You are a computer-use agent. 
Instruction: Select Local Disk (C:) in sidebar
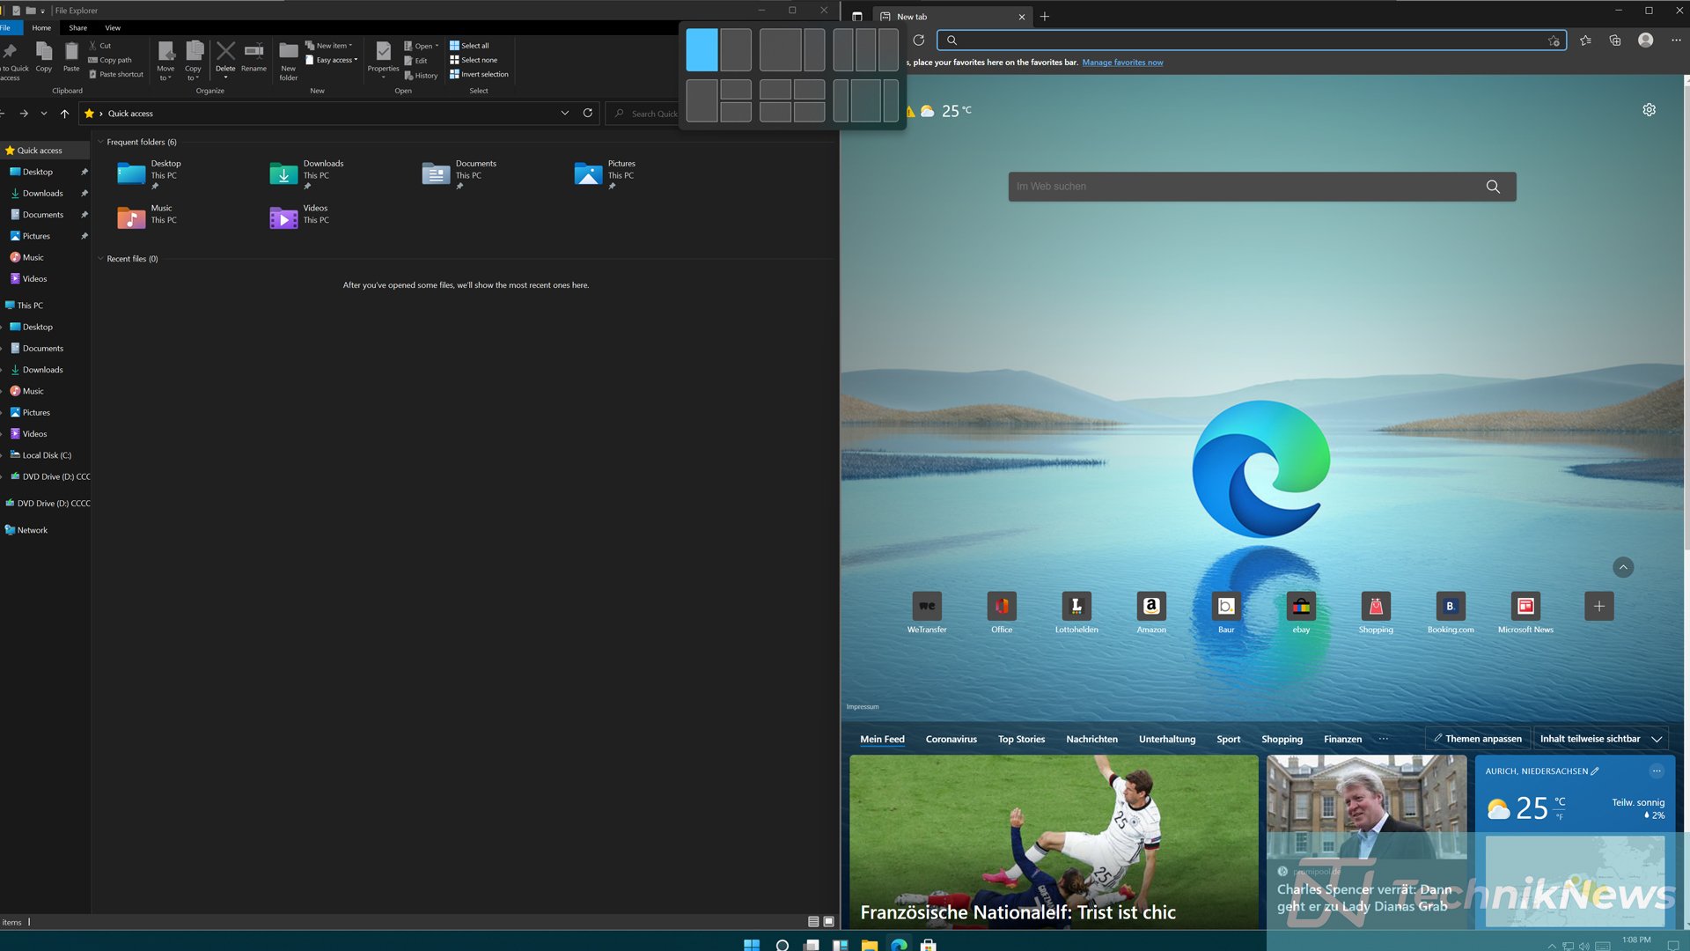click(47, 455)
